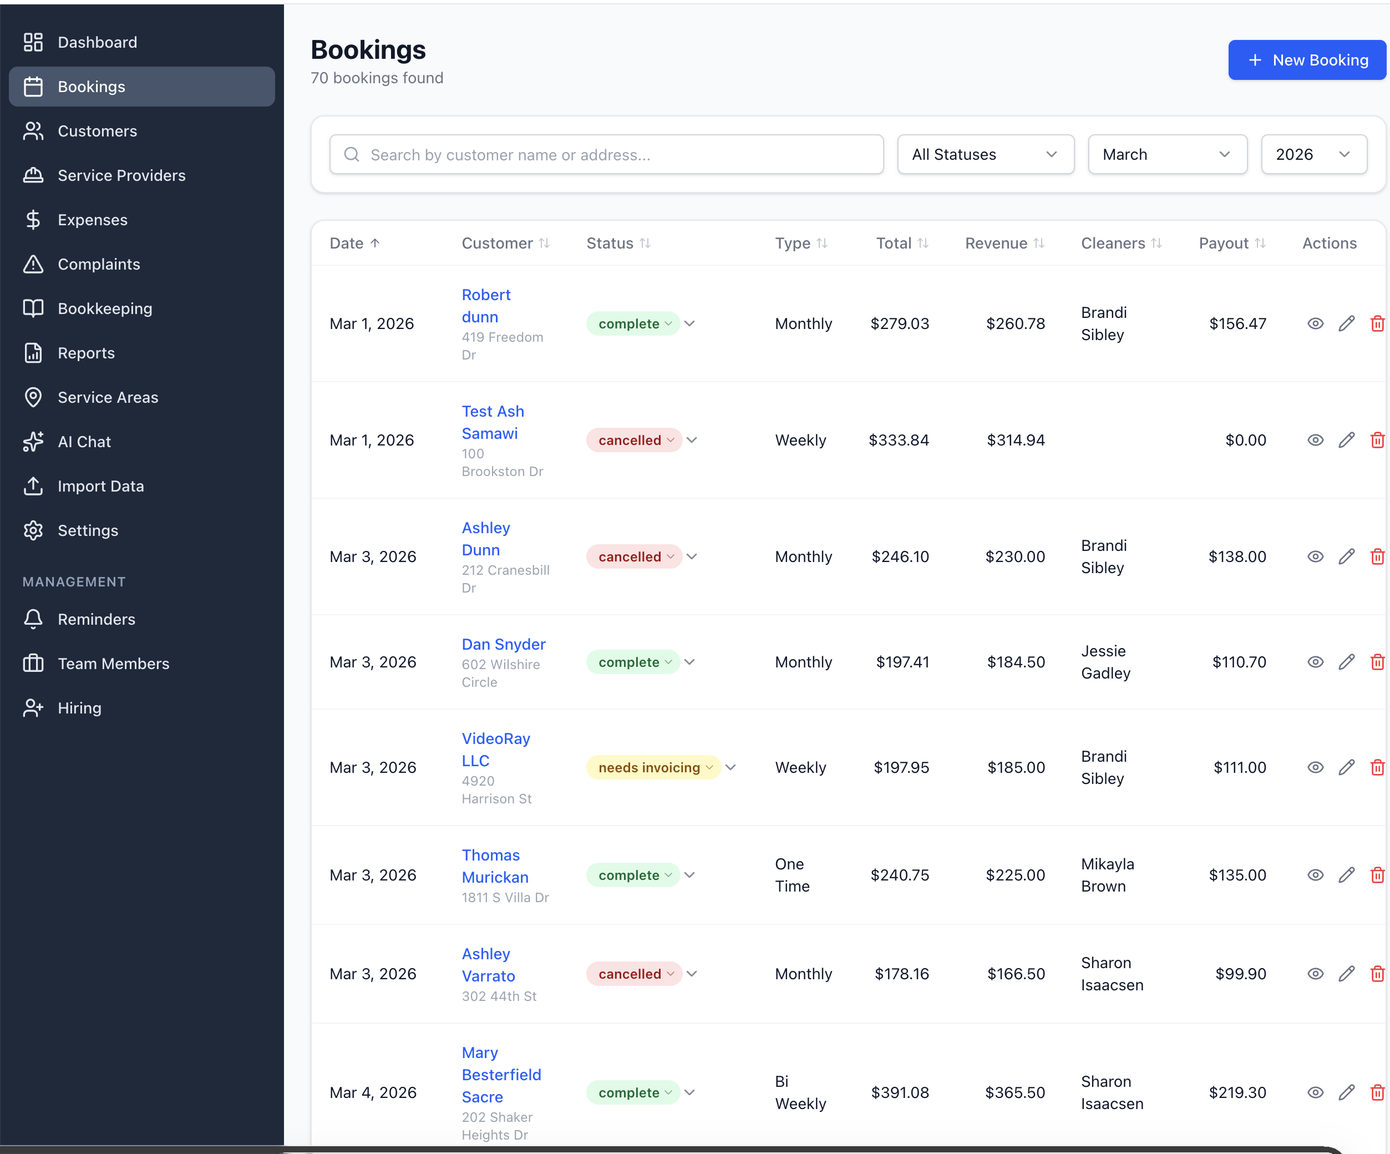The width and height of the screenshot is (1390, 1154).
Task: Click the trash icon for Dan Snyder booking
Action: click(x=1377, y=662)
